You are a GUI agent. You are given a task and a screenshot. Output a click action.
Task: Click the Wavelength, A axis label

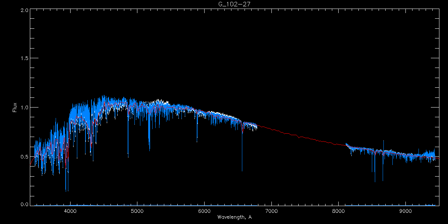pos(234,217)
